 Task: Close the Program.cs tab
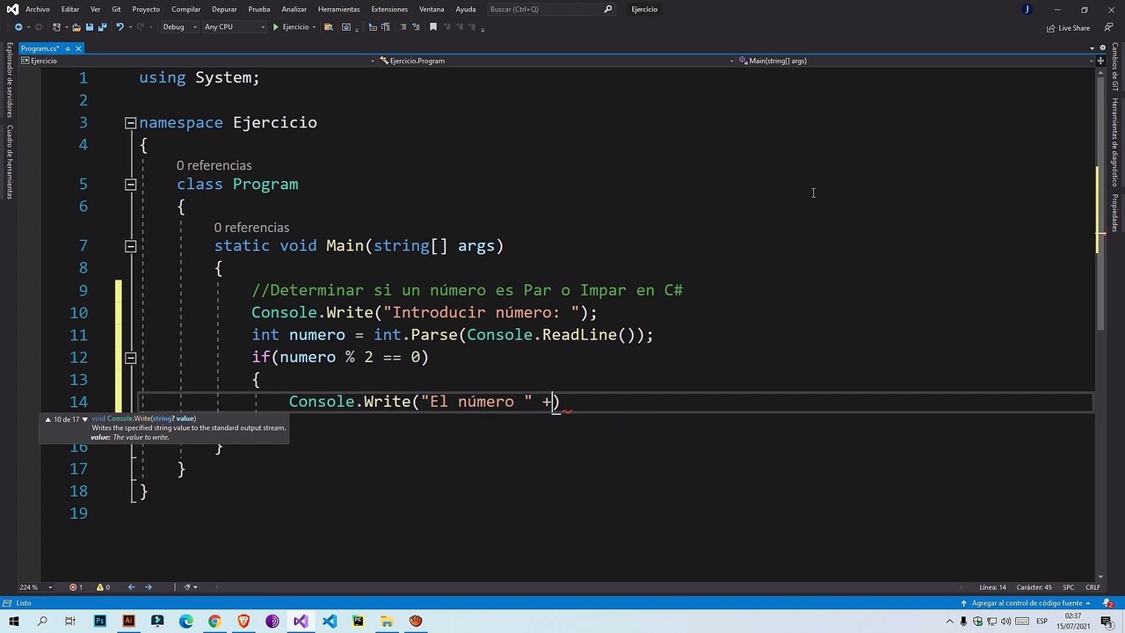[78, 48]
